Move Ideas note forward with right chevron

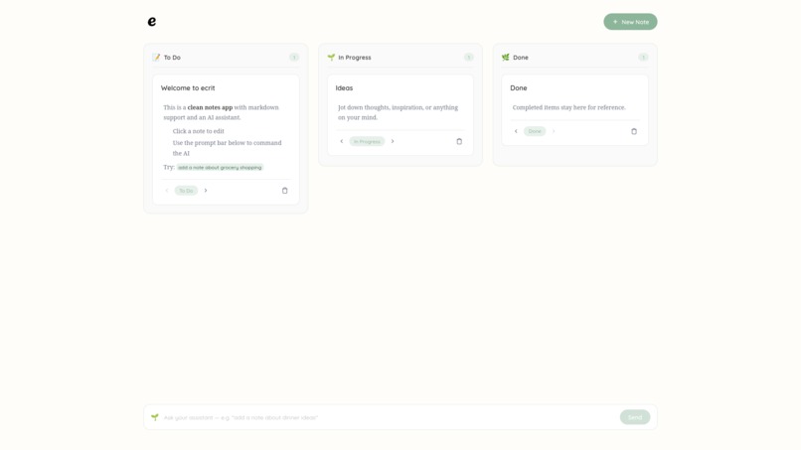pos(393,141)
